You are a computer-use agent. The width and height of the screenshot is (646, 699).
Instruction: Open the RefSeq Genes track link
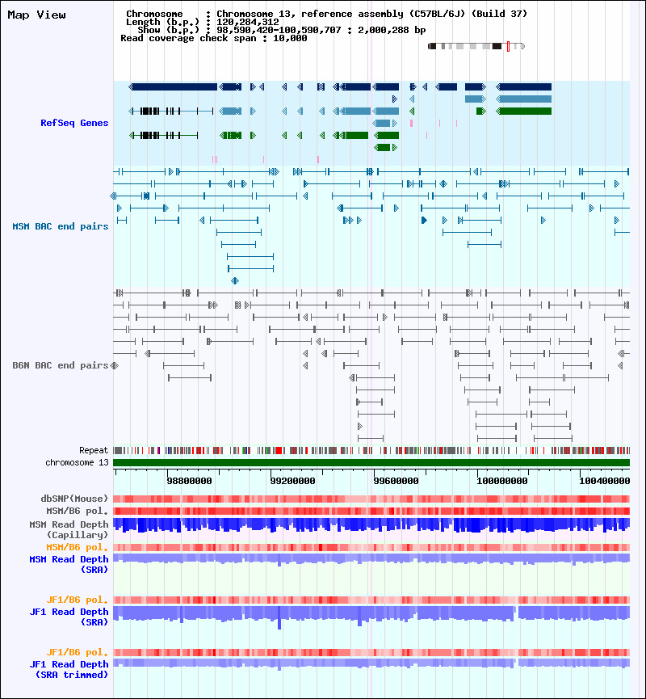(x=74, y=123)
